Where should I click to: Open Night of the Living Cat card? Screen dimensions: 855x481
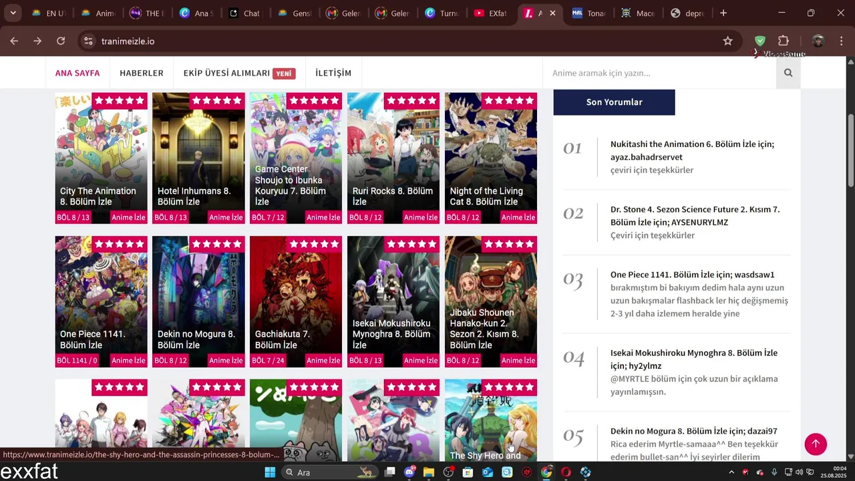[491, 158]
